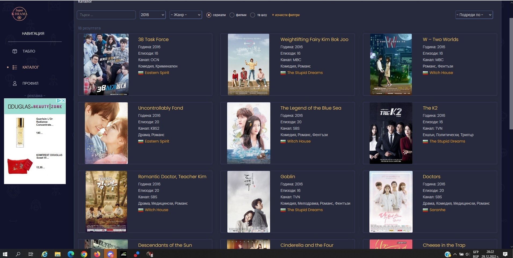Go to ТАБЛО in navigation menu

[29, 51]
